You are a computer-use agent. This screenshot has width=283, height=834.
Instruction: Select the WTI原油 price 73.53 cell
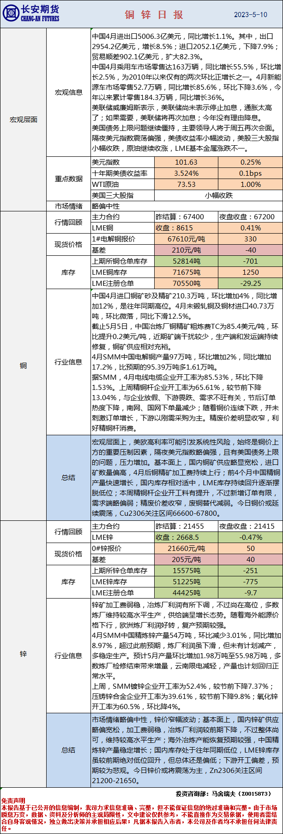[186, 185]
